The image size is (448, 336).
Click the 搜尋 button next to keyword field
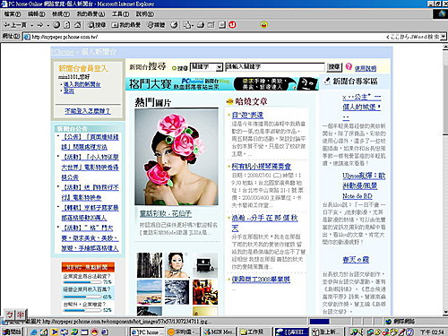click(x=334, y=67)
